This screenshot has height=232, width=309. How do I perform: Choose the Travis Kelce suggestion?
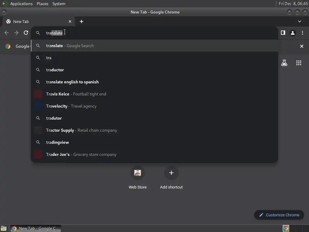pos(154,94)
